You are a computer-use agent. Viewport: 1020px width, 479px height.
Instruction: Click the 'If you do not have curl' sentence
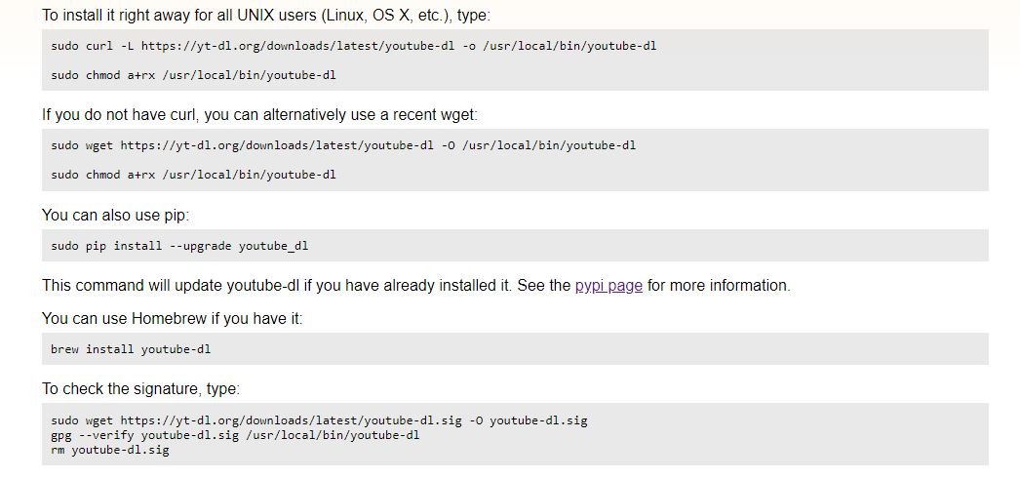pyautogui.click(x=259, y=114)
